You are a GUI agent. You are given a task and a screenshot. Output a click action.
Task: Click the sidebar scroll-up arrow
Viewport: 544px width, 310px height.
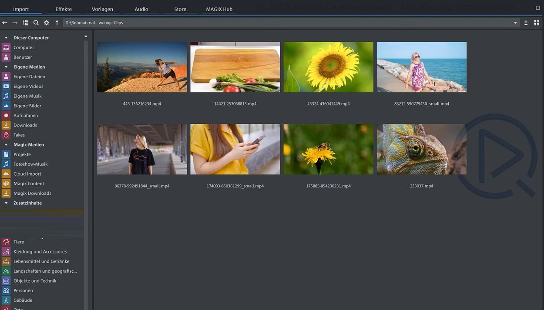(x=86, y=37)
